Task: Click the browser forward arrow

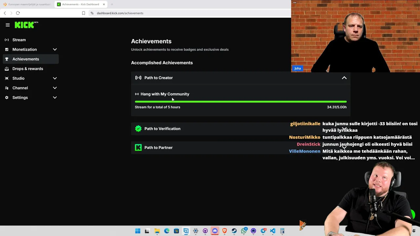Action: [11, 13]
